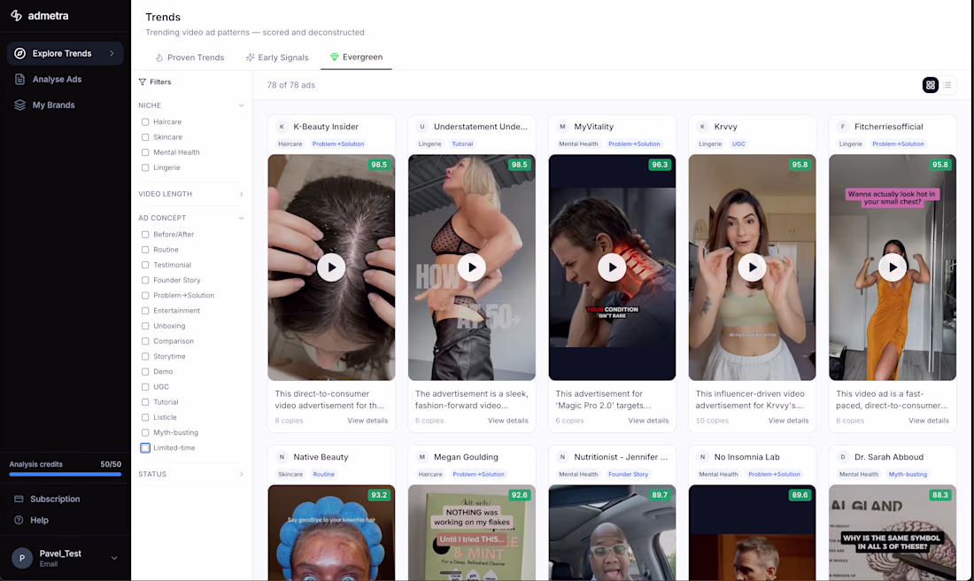Tick the Founder Story checkbox
This screenshot has height=581, width=974.
tap(145, 280)
